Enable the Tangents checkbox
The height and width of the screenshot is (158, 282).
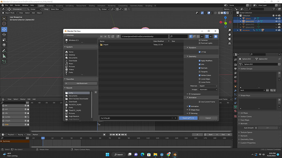[199, 72]
